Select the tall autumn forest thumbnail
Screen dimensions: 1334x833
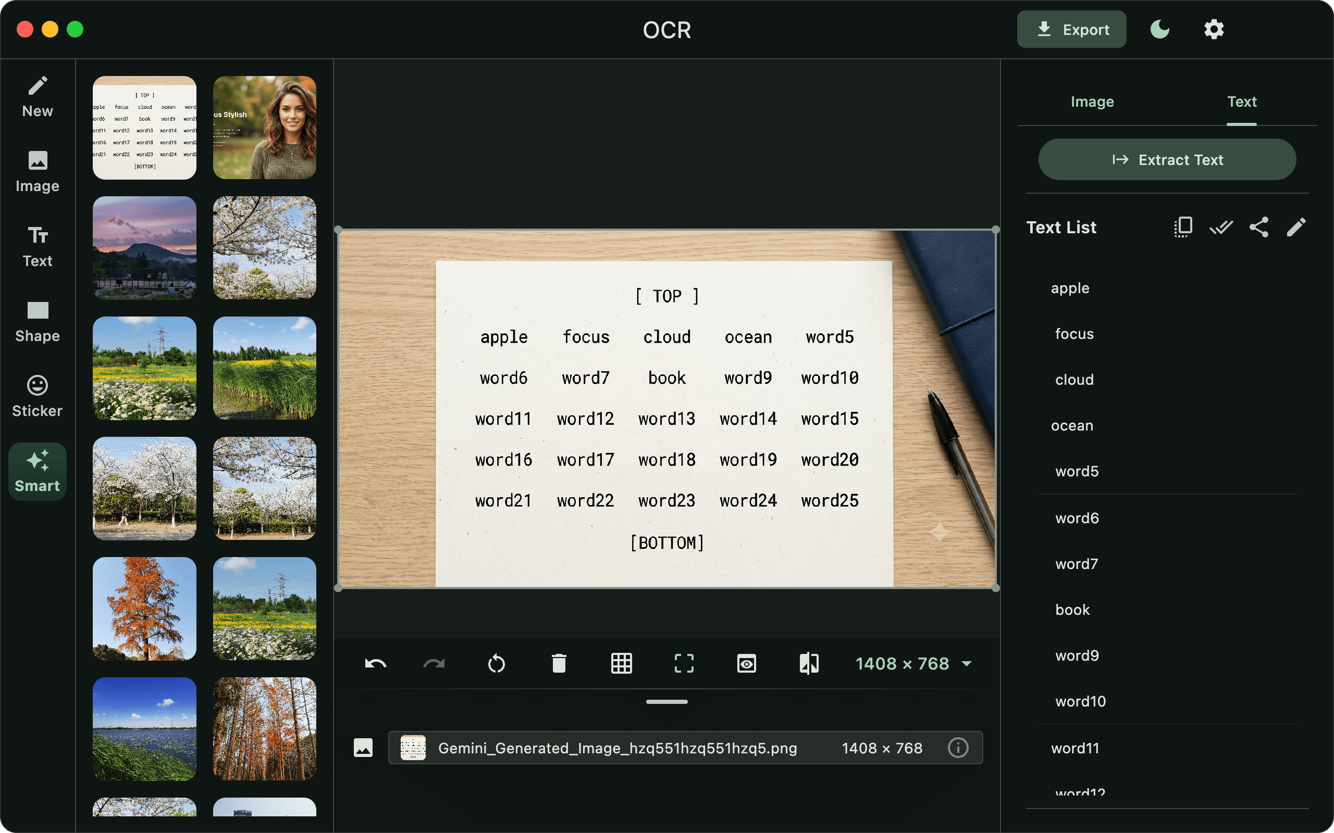pos(265,729)
